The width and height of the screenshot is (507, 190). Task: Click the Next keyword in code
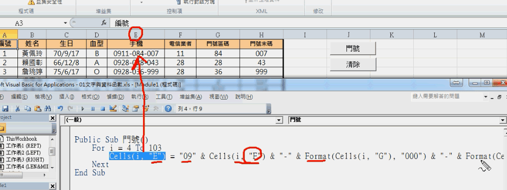[x=100, y=165]
